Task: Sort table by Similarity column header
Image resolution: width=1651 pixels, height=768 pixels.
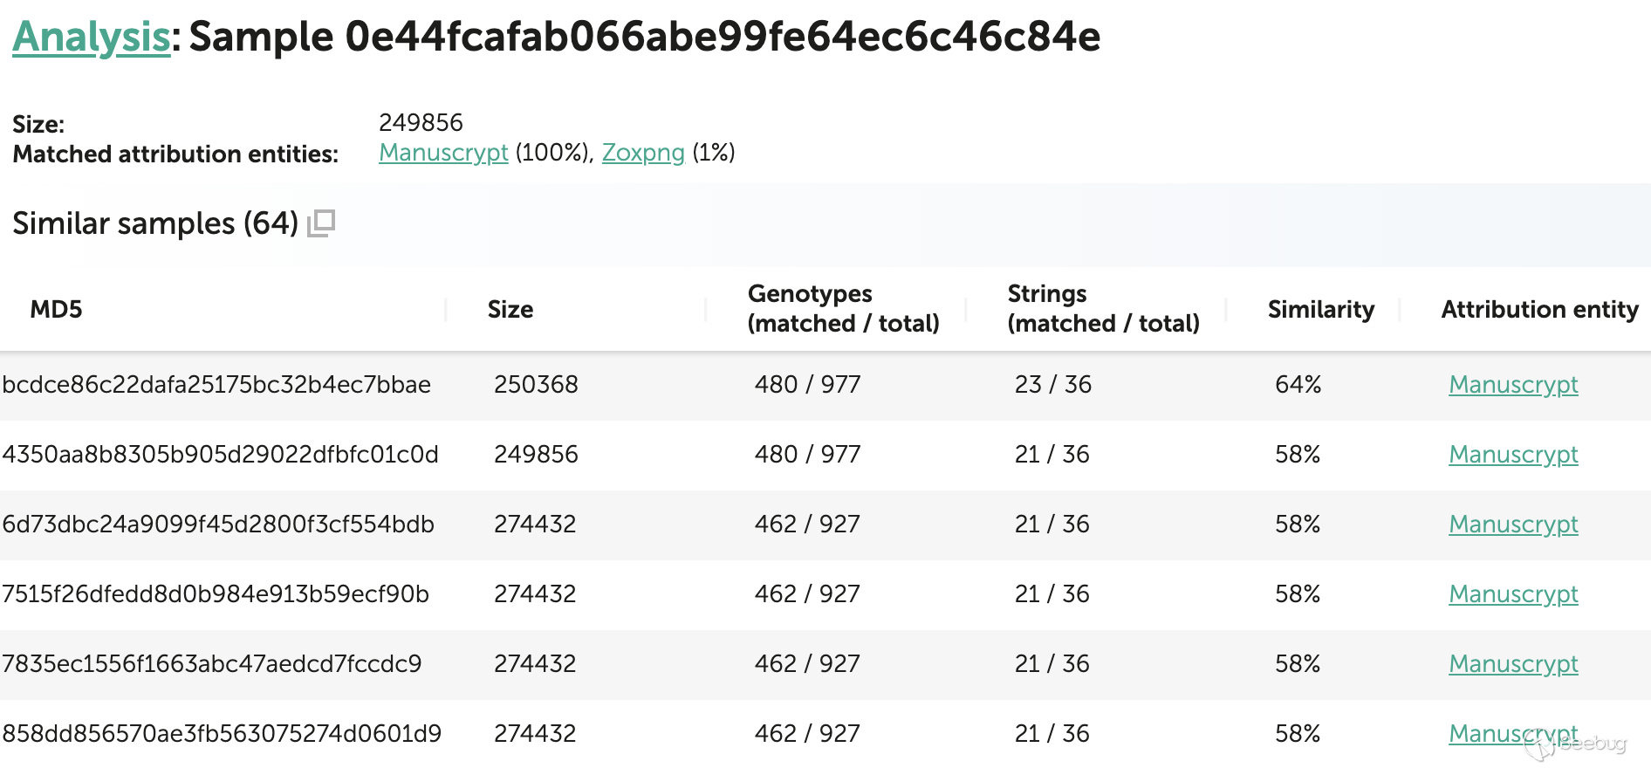Action: pos(1320,309)
